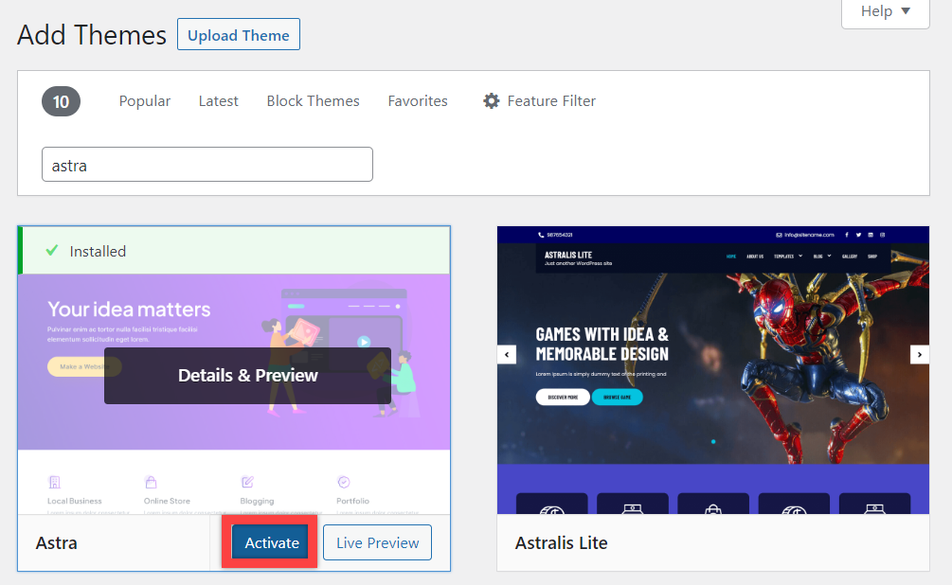Click the Discover More button in Astralis preview
952x585 pixels.
click(x=563, y=397)
